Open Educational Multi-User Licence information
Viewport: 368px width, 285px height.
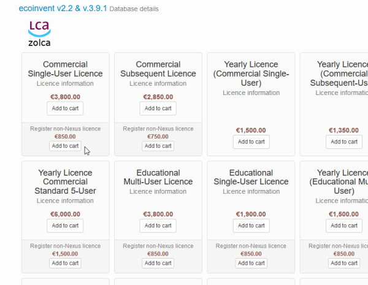point(158,191)
